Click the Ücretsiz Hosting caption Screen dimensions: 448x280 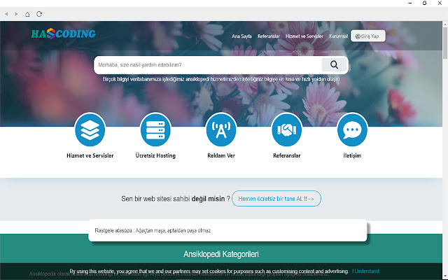[155, 155]
